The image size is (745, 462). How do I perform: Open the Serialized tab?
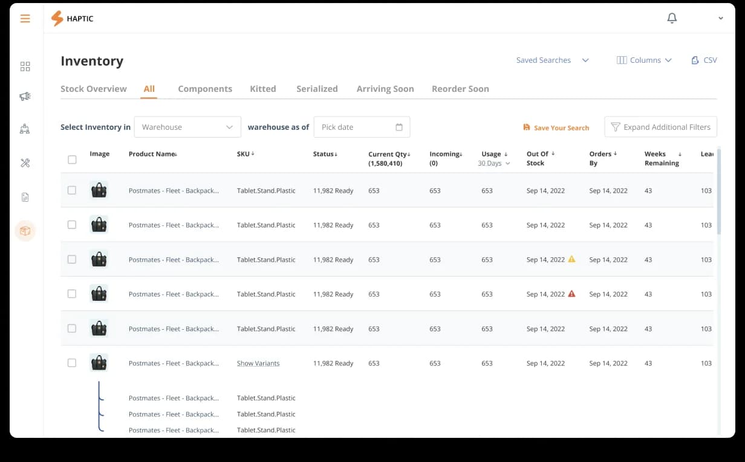pyautogui.click(x=317, y=89)
